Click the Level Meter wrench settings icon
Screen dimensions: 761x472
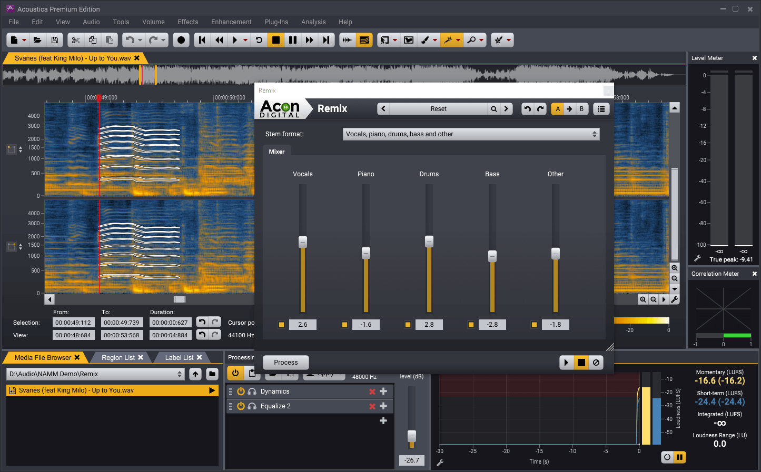[x=698, y=258]
